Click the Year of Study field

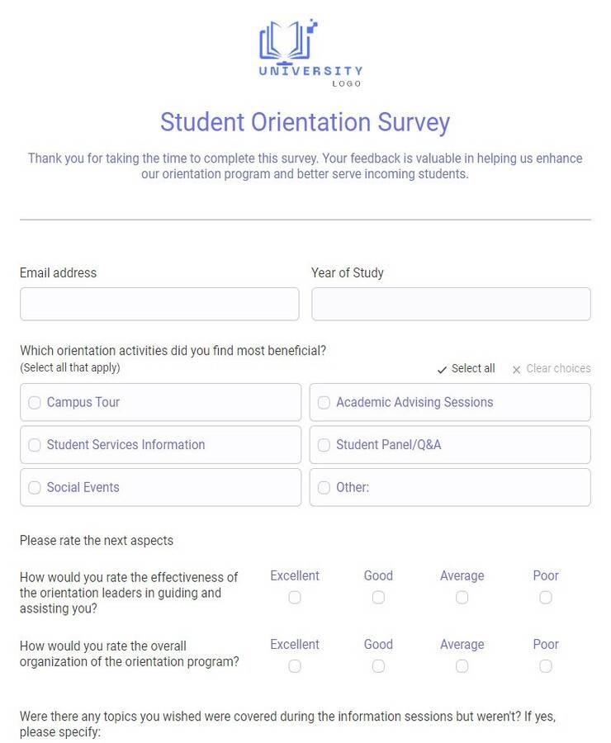point(450,303)
